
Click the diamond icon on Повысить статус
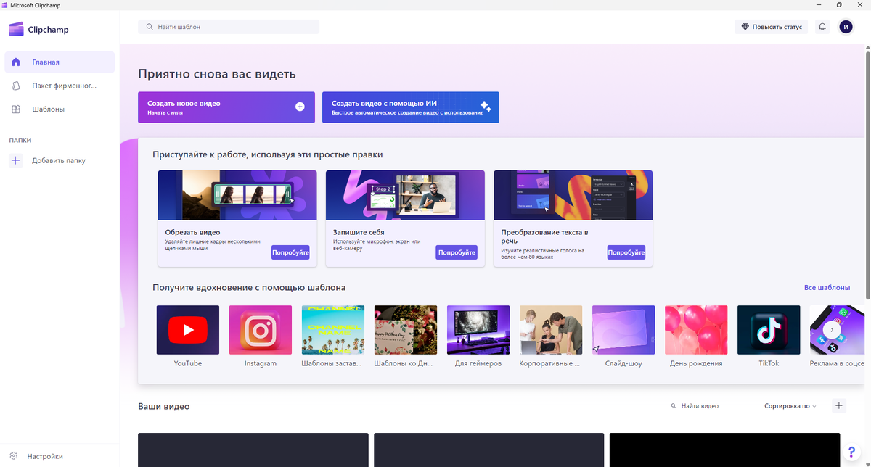click(x=745, y=27)
